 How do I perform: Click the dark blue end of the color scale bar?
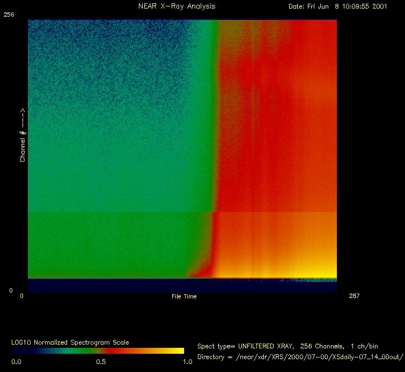click(x=19, y=351)
